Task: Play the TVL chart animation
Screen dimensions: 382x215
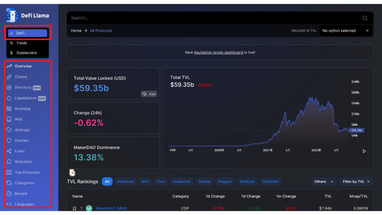Action: [364, 151]
